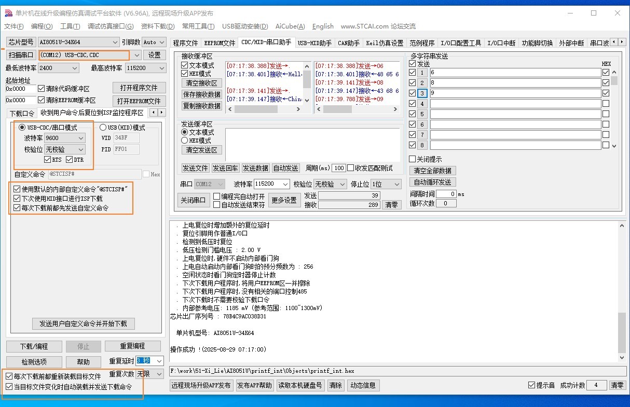Enable 编程完自动打开 checkbox

point(217,197)
